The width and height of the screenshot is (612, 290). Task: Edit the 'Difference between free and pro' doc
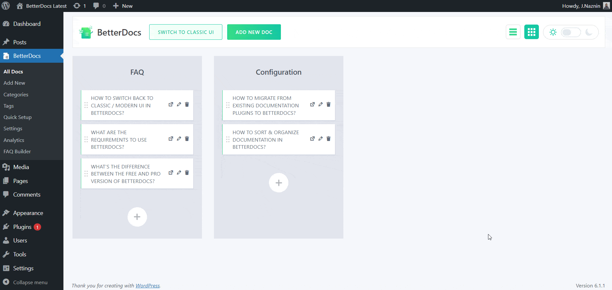[179, 173]
